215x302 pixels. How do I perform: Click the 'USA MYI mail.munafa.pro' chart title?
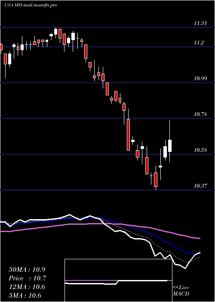31,5
